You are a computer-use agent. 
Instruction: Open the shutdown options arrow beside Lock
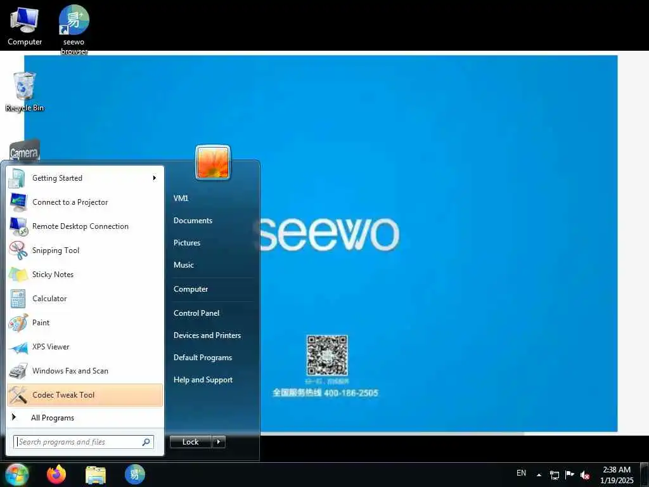click(219, 442)
